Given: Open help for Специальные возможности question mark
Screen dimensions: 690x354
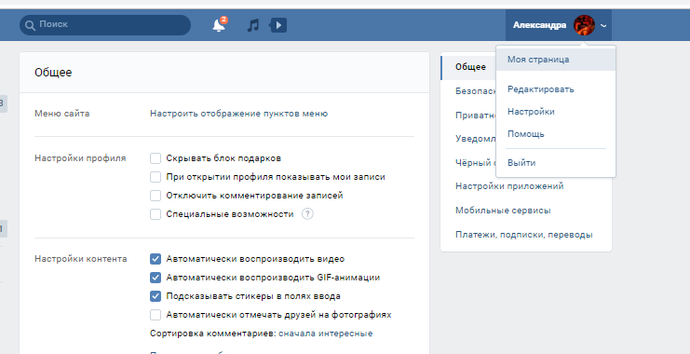Looking at the screenshot, I should [307, 214].
